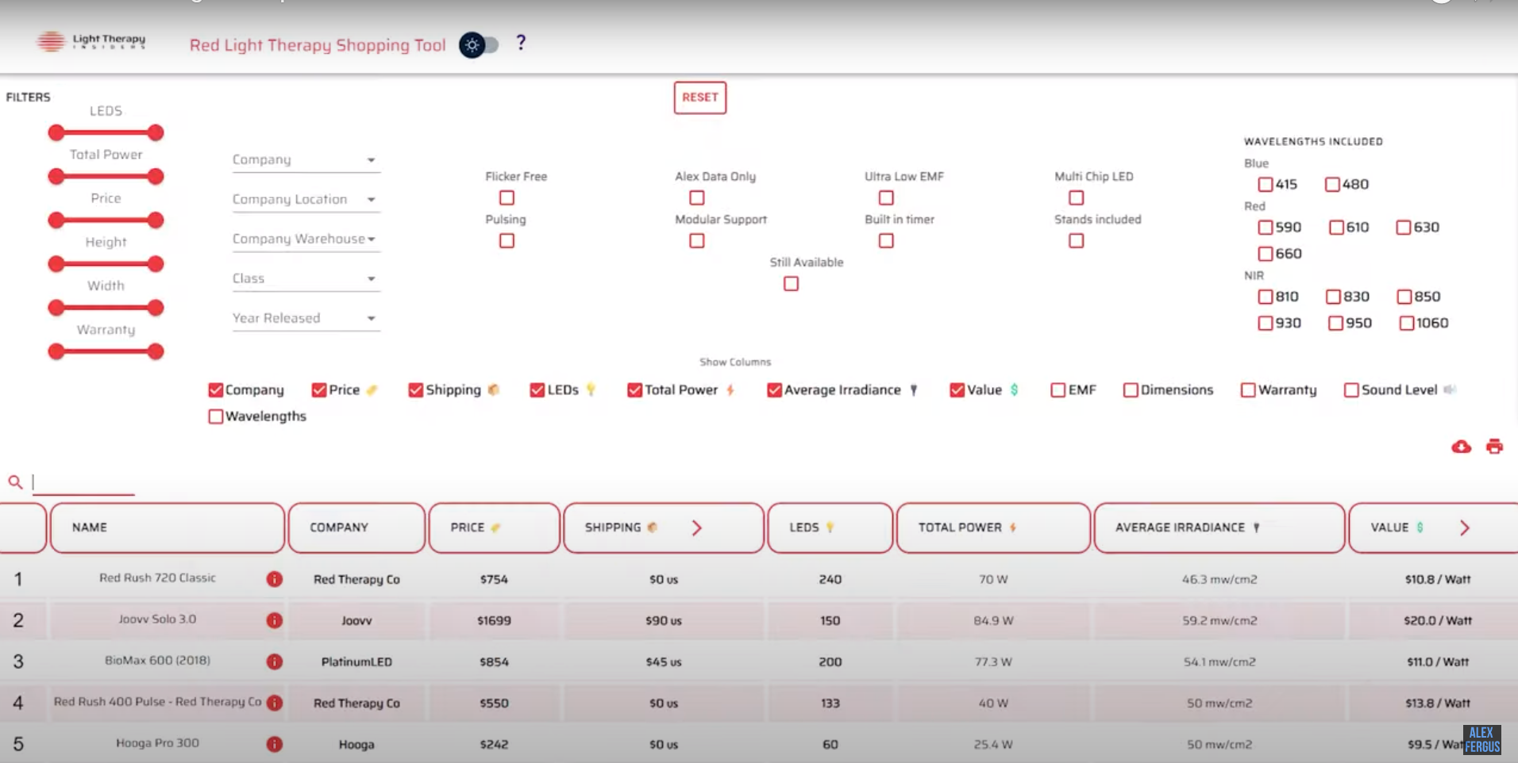Sort by the Name column header
This screenshot has width=1518, height=763.
(x=168, y=527)
